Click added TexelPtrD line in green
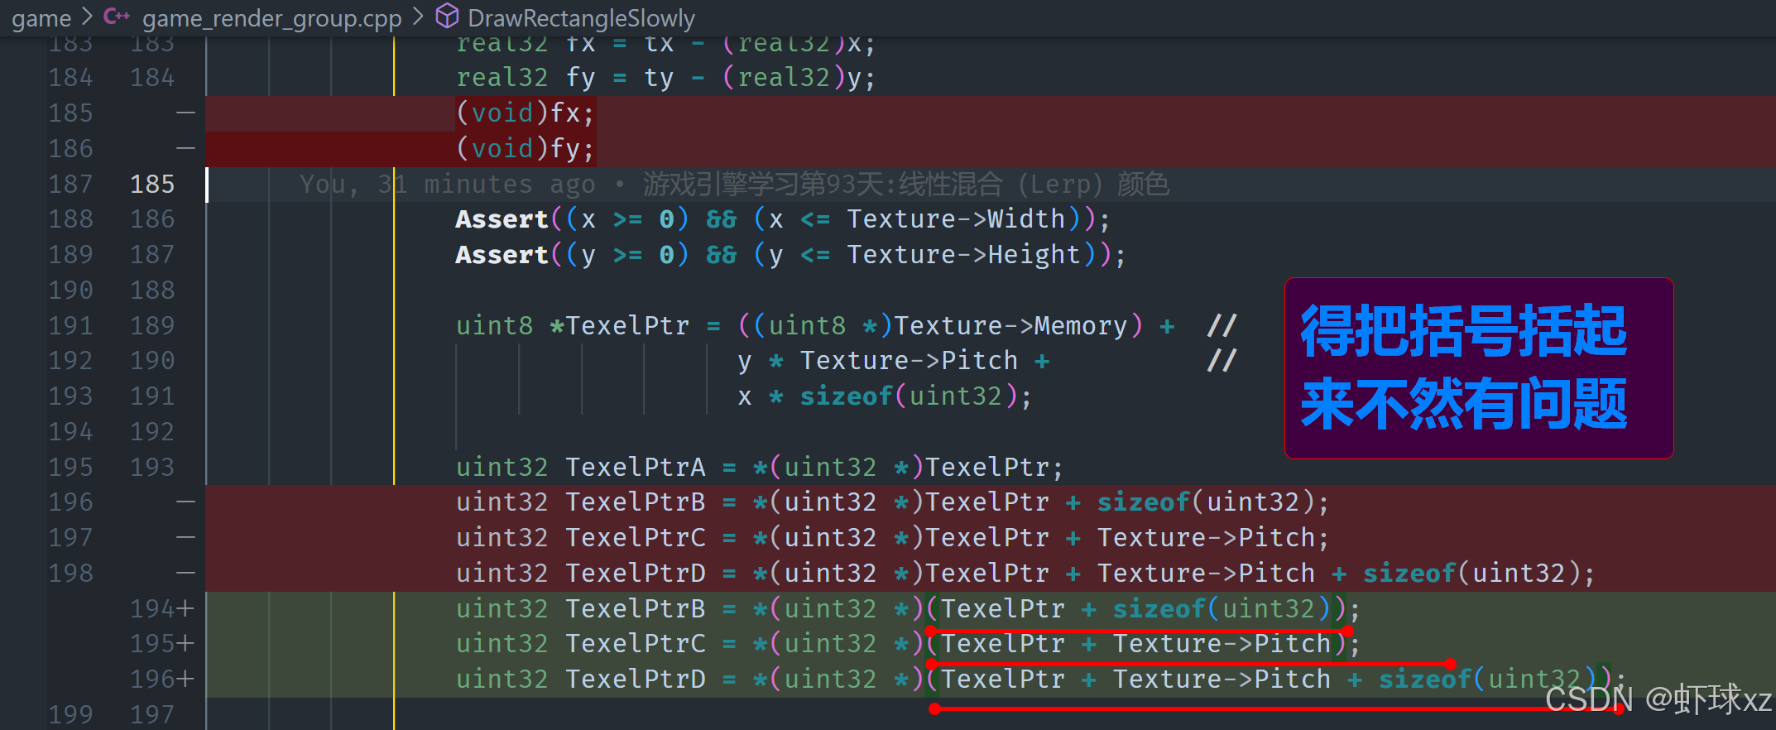The height and width of the screenshot is (730, 1776). pos(1041,680)
